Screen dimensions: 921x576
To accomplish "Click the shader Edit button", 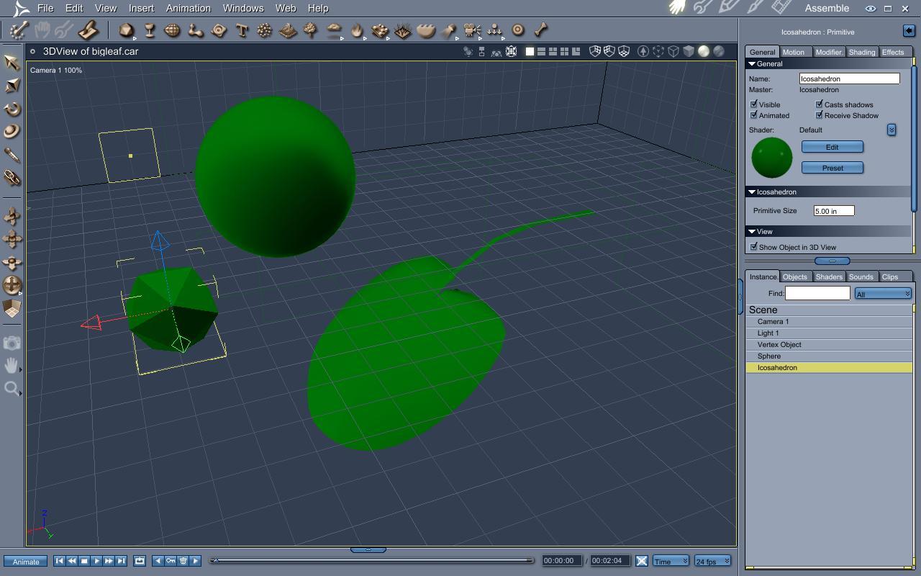I will coord(832,147).
